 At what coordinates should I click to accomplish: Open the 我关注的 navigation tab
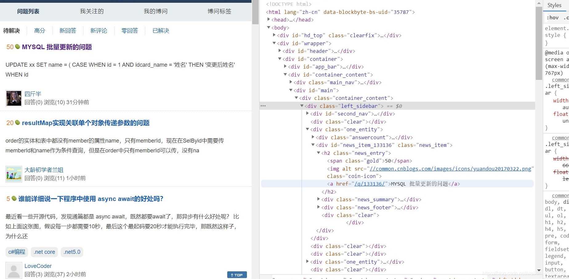coord(91,11)
